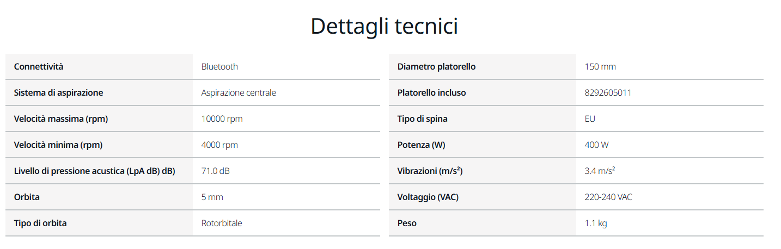Select the Connettività row label
781x249 pixels.
click(39, 67)
